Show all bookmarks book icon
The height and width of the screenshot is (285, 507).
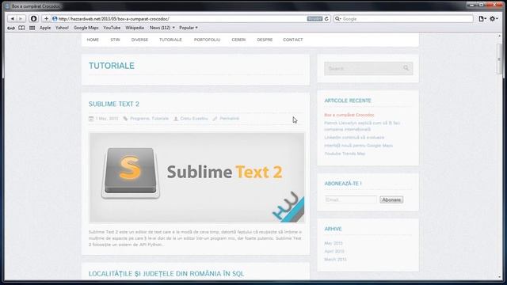(x=21, y=28)
